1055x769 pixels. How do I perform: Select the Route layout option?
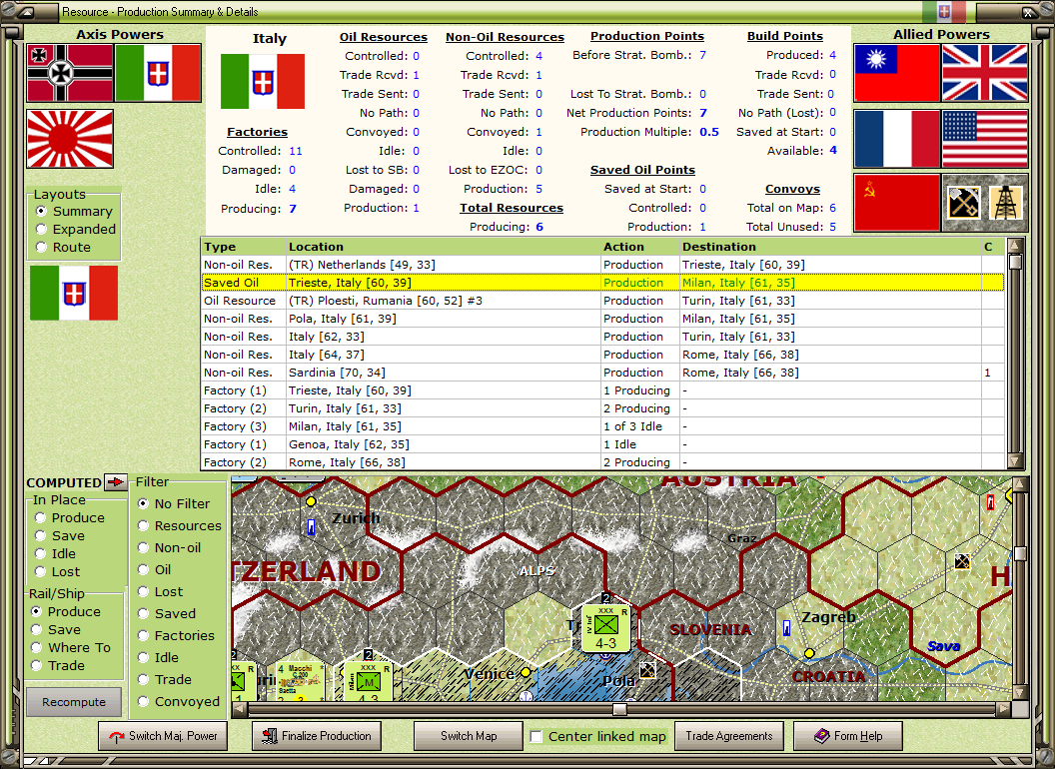41,247
